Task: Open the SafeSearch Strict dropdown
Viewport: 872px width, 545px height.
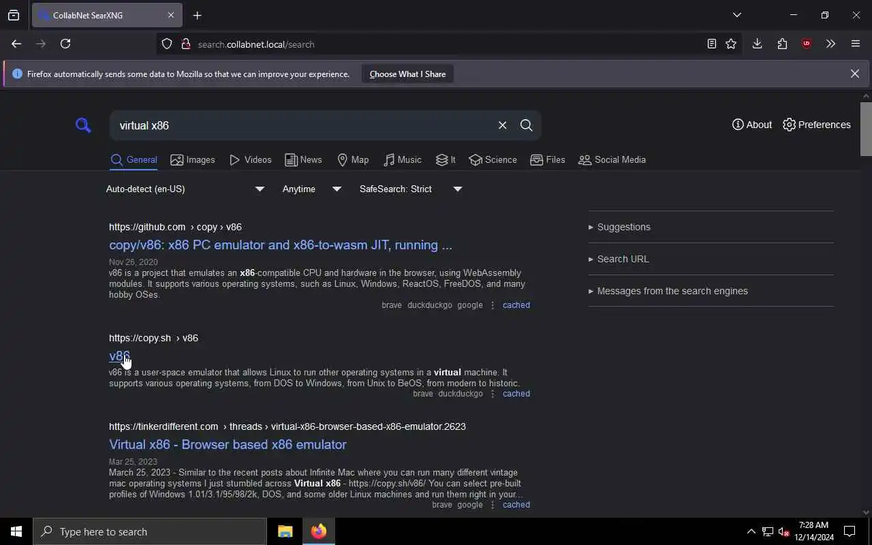Action: [x=411, y=189]
